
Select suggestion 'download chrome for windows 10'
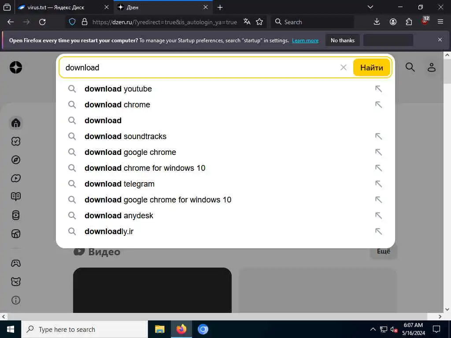(225, 168)
